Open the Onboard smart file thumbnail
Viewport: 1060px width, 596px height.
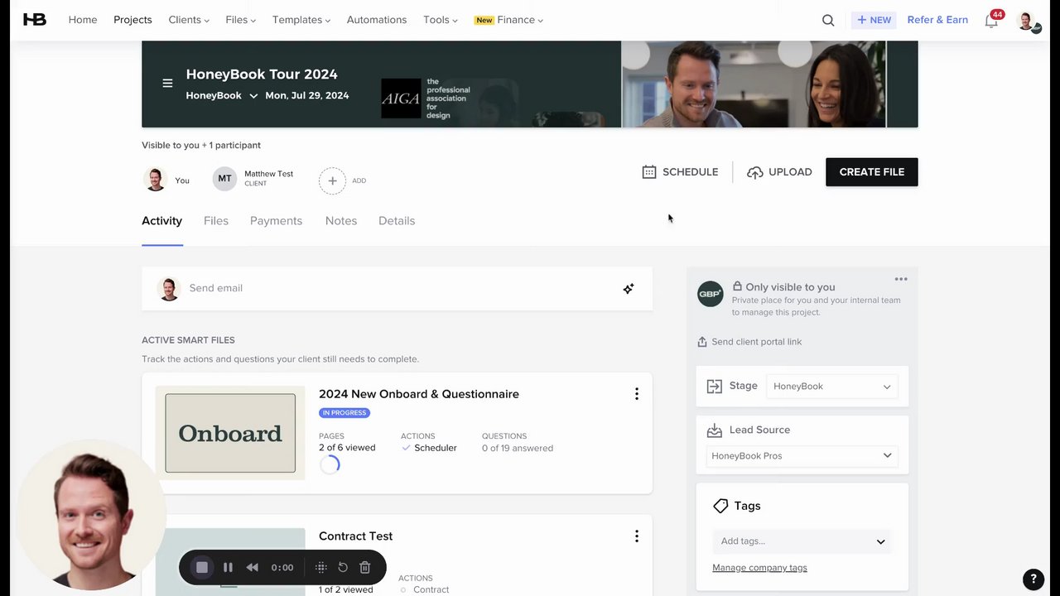pyautogui.click(x=230, y=433)
